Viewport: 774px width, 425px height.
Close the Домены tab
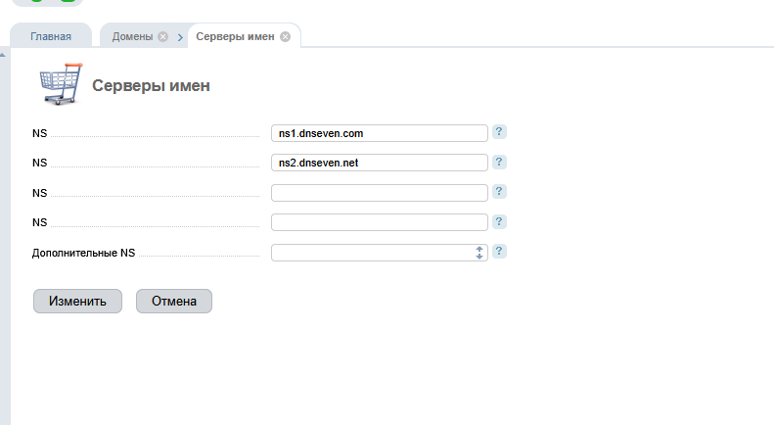[x=163, y=37]
